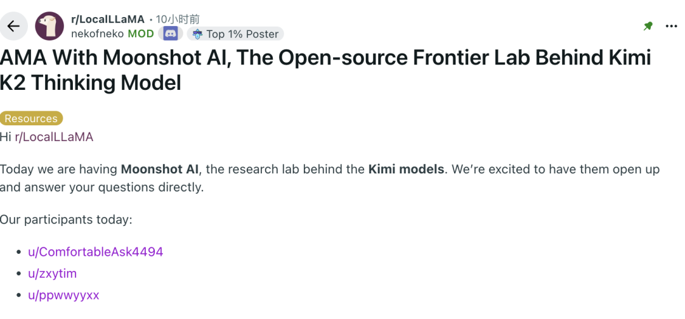
Task: Click the green pin icon
Action: 648,26
